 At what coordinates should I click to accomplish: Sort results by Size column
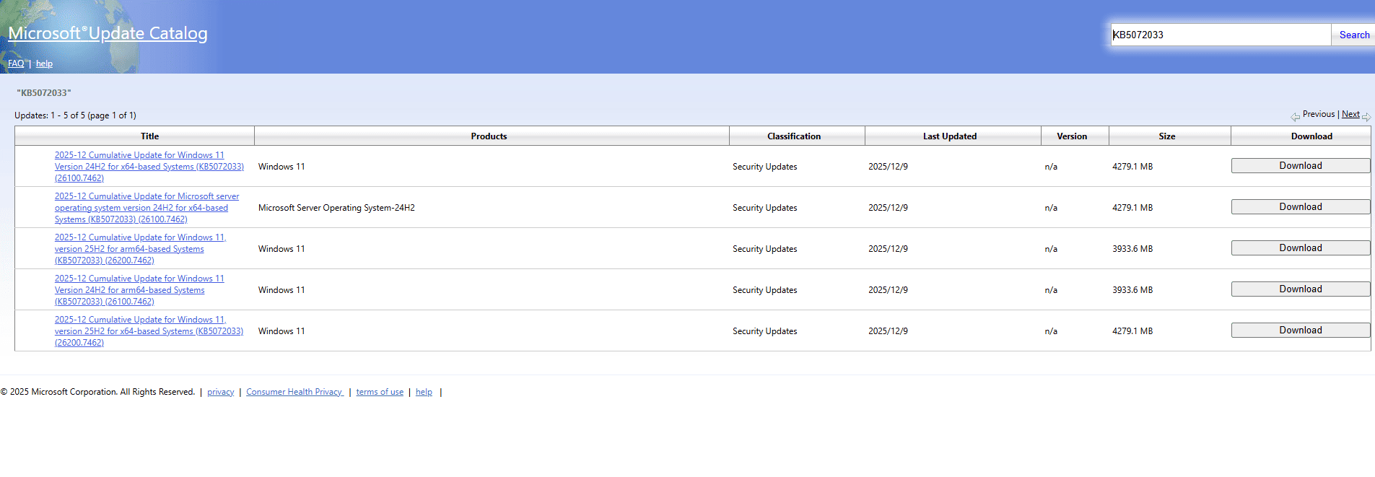[1167, 136]
